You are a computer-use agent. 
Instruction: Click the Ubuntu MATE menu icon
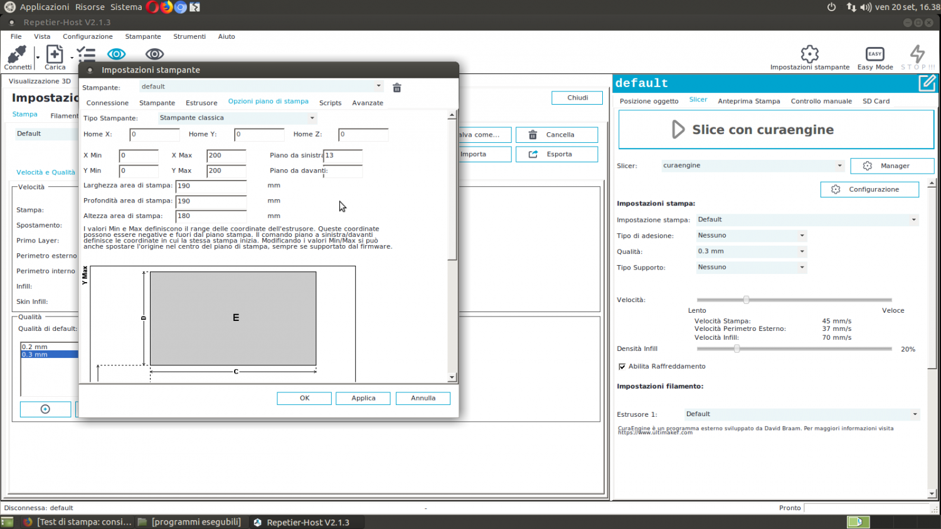coord(9,7)
